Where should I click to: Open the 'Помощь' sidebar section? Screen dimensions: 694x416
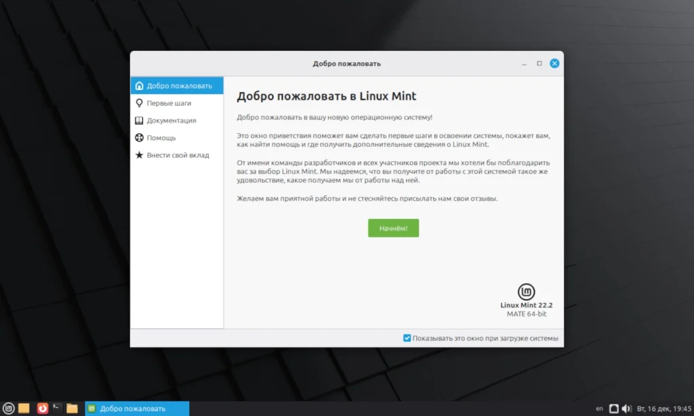177,138
